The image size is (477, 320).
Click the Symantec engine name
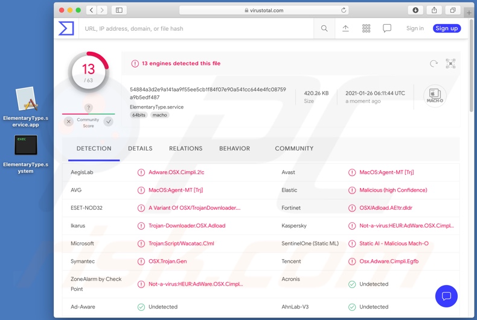(83, 262)
